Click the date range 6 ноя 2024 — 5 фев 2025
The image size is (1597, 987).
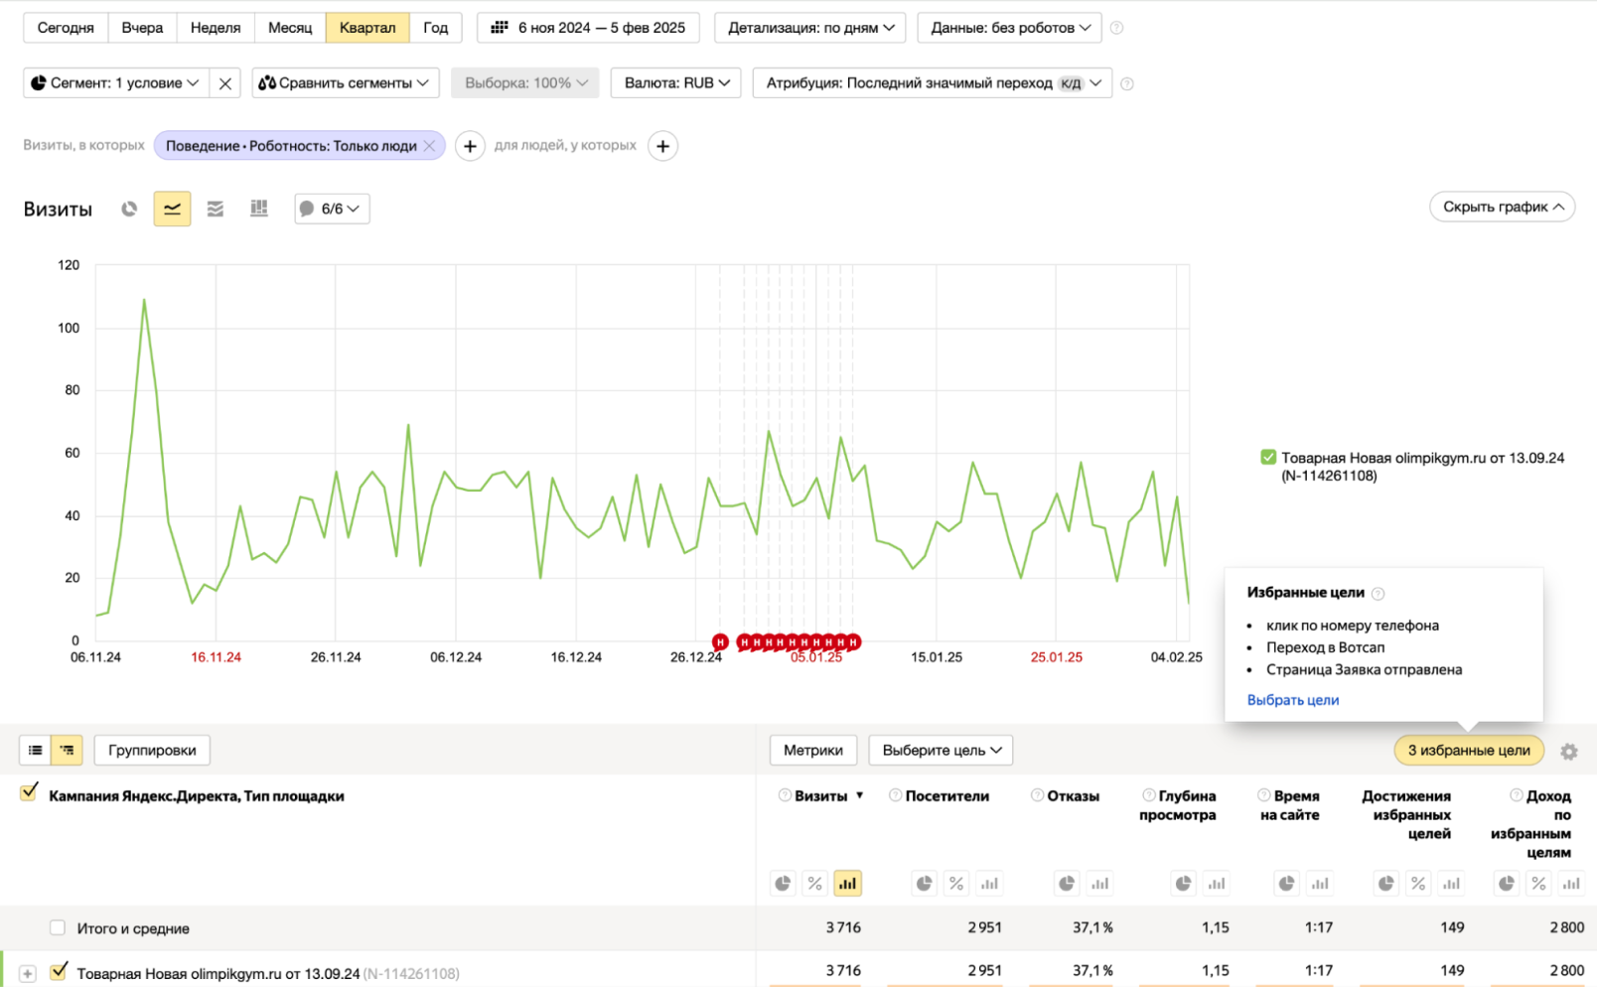tap(588, 28)
